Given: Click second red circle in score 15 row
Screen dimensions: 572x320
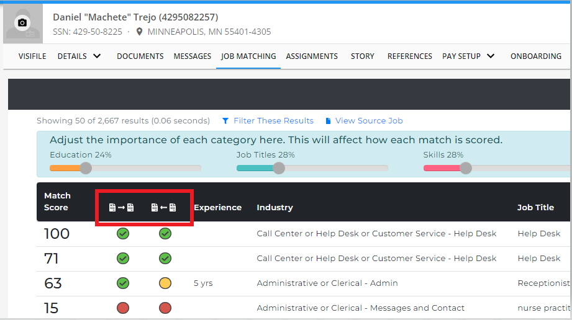Looking at the screenshot, I should 165,308.
